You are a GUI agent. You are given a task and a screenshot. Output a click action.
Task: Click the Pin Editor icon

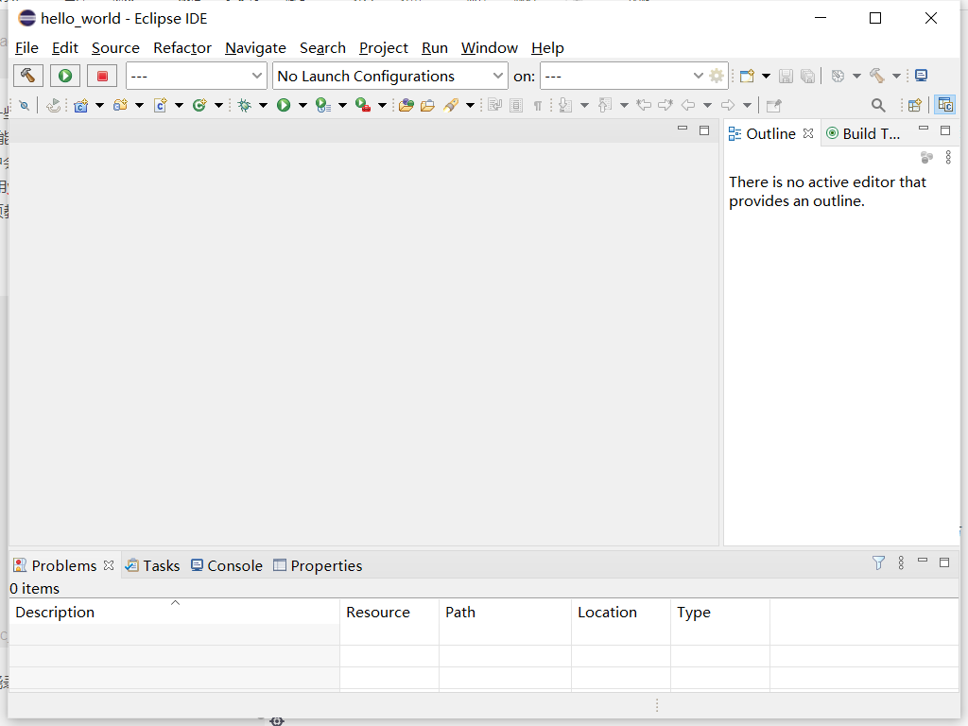tap(773, 106)
